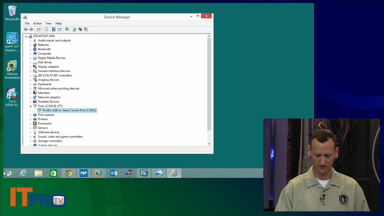384x216 pixels.
Task: Select the Monitors category icon
Action: pyautogui.click(x=35, y=93)
